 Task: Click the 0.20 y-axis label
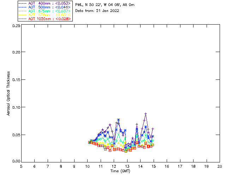[x=16, y=52]
